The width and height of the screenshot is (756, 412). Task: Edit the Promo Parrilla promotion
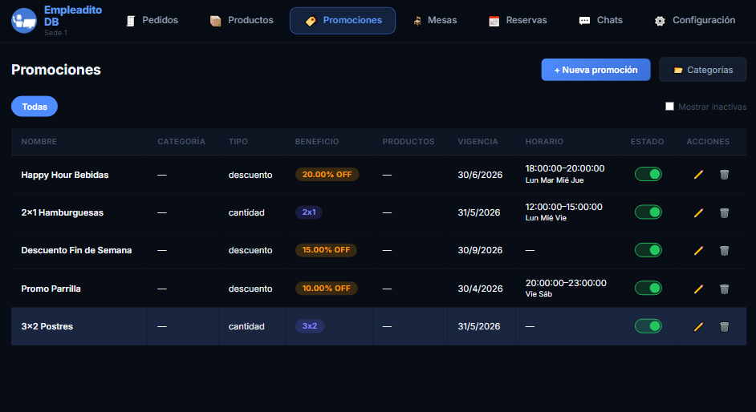coord(698,289)
